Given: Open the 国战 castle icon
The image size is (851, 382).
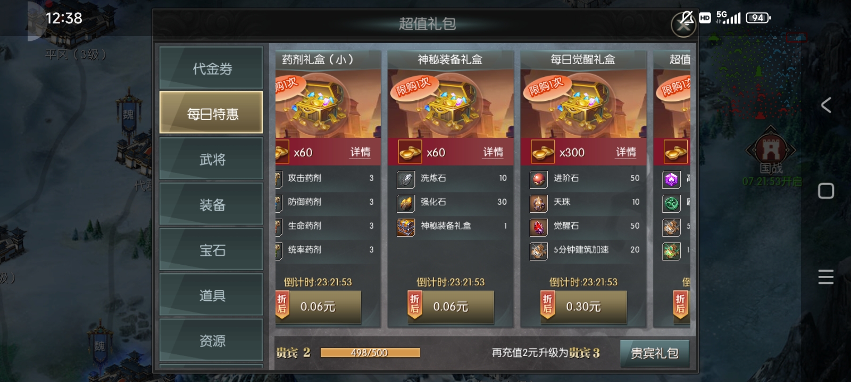Looking at the screenshot, I should pyautogui.click(x=770, y=149).
